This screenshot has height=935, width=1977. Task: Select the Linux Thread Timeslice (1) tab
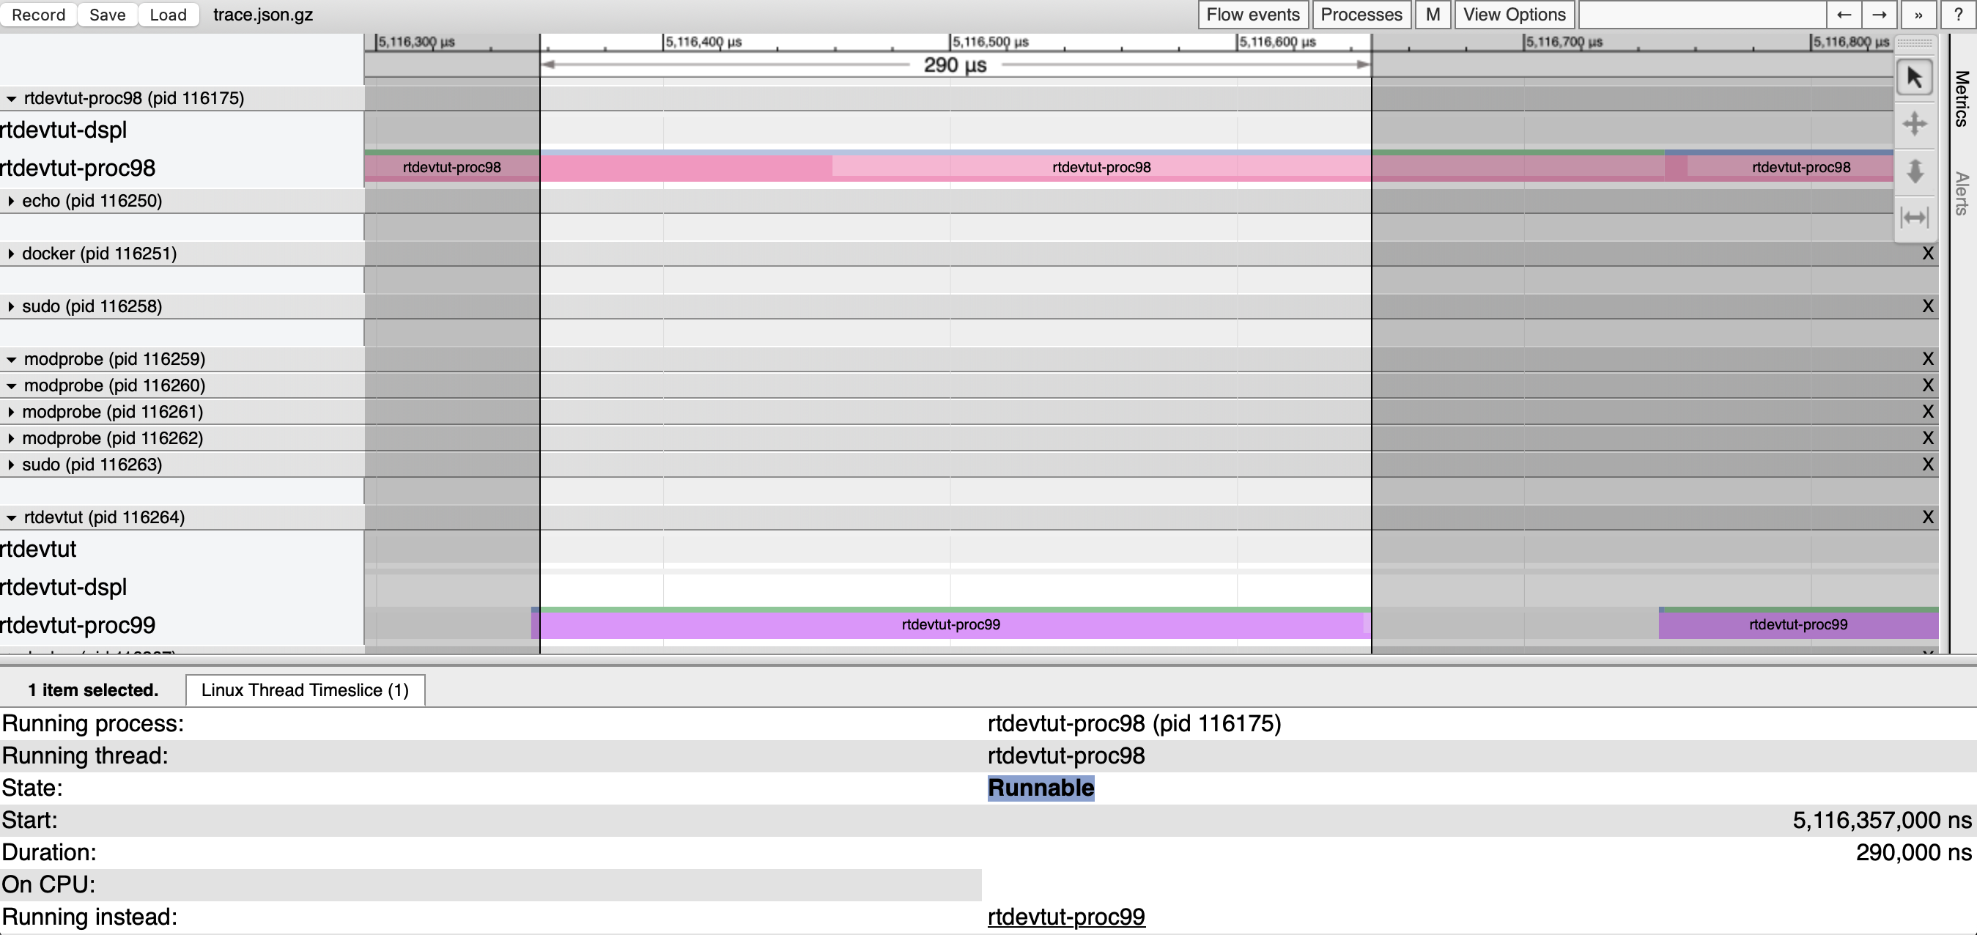305,690
